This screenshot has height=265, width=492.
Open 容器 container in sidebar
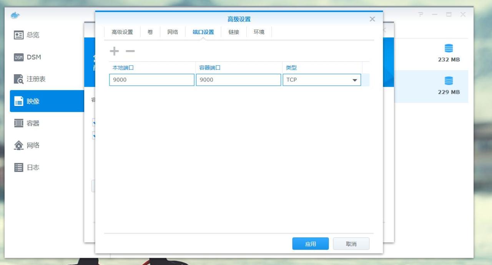click(27, 123)
